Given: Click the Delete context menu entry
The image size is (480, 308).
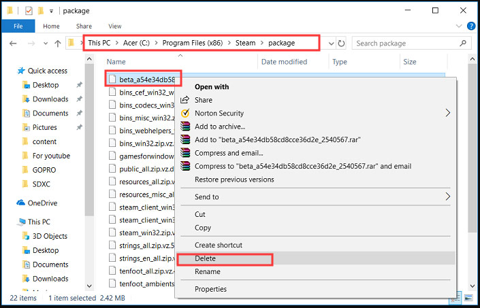Looking at the screenshot, I should point(315,258).
